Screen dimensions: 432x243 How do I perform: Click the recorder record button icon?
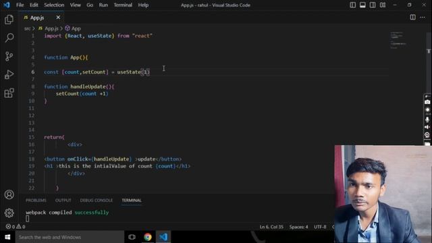click(x=427, y=109)
